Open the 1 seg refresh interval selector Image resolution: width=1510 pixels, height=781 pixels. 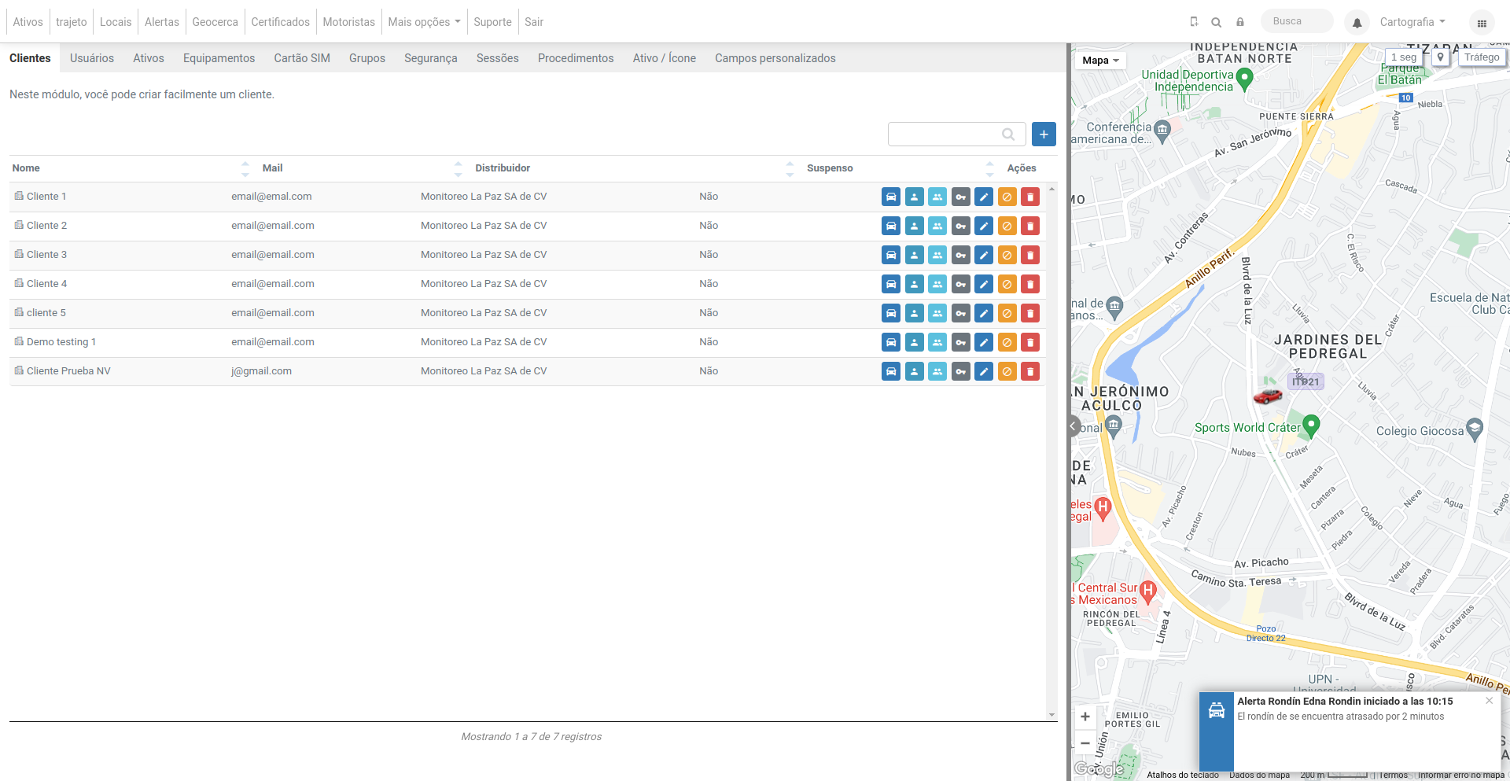coord(1404,57)
